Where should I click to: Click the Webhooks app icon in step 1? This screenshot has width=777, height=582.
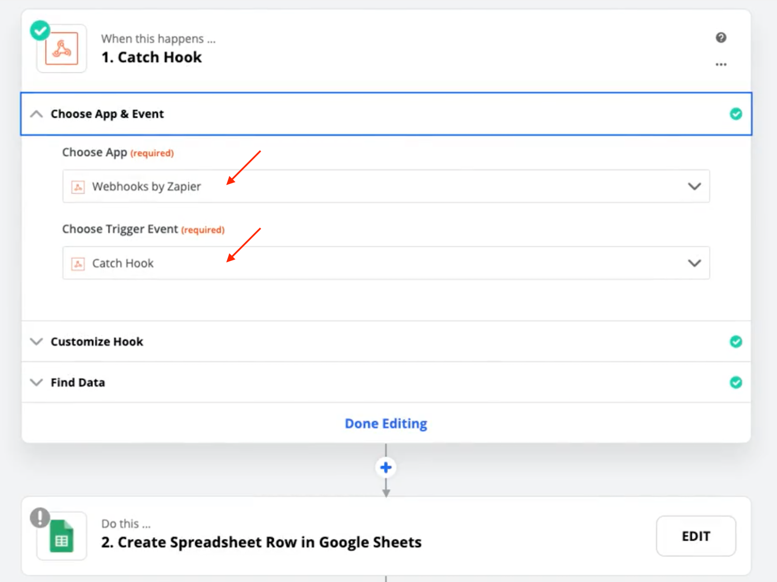[x=62, y=49]
